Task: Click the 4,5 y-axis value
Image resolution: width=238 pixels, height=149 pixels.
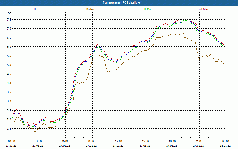Action: (x=9, y=74)
